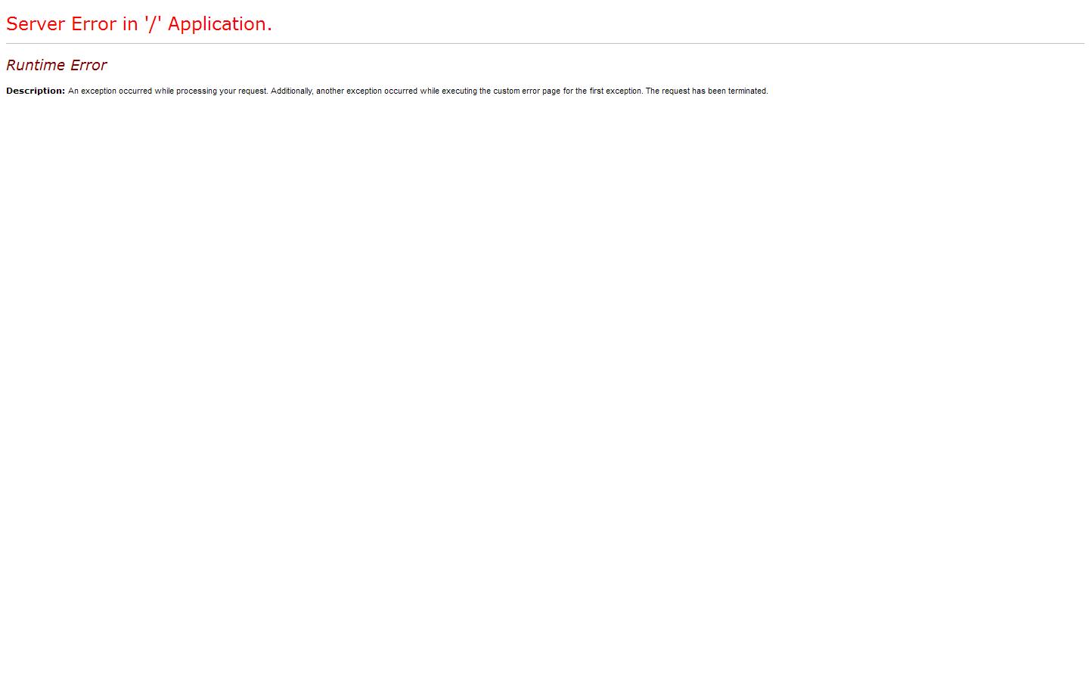Click the word "Error" in the red heading
The width and height of the screenshot is (1089, 680).
click(94, 24)
